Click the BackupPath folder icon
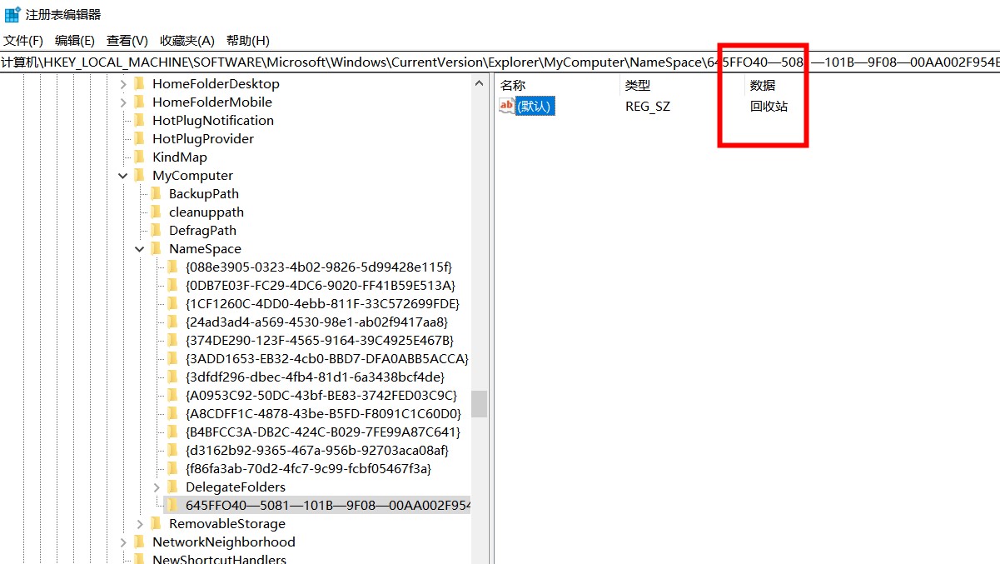The width and height of the screenshot is (1000, 564). coord(156,193)
